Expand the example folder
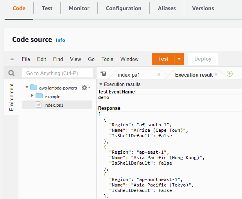 tap(32, 95)
